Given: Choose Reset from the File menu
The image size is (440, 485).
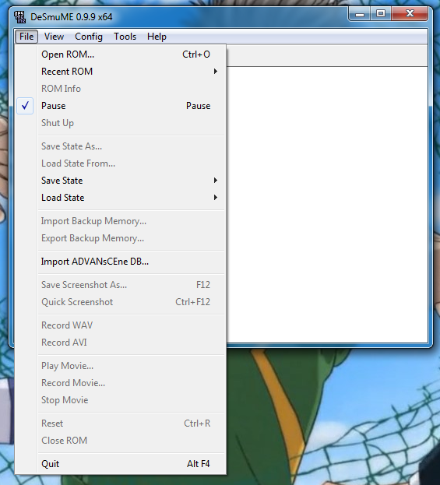Looking at the screenshot, I should 121,423.
